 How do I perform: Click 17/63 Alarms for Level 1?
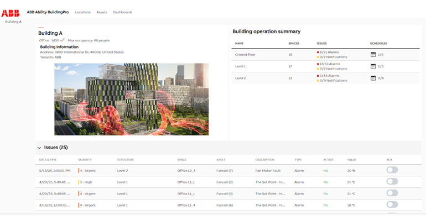pyautogui.click(x=330, y=64)
